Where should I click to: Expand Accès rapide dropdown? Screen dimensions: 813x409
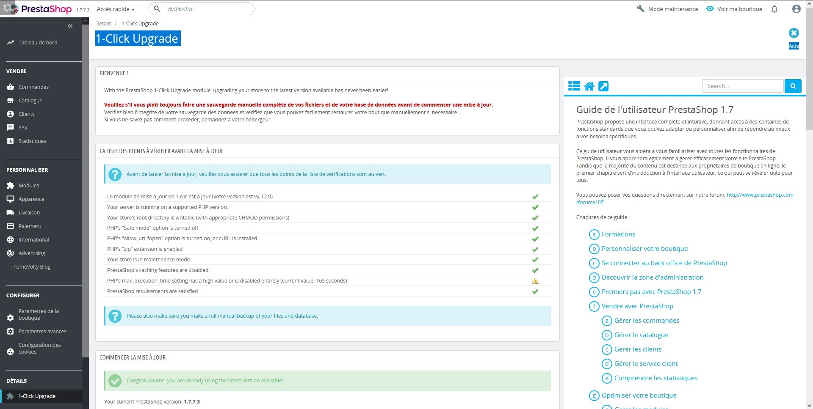pos(116,9)
